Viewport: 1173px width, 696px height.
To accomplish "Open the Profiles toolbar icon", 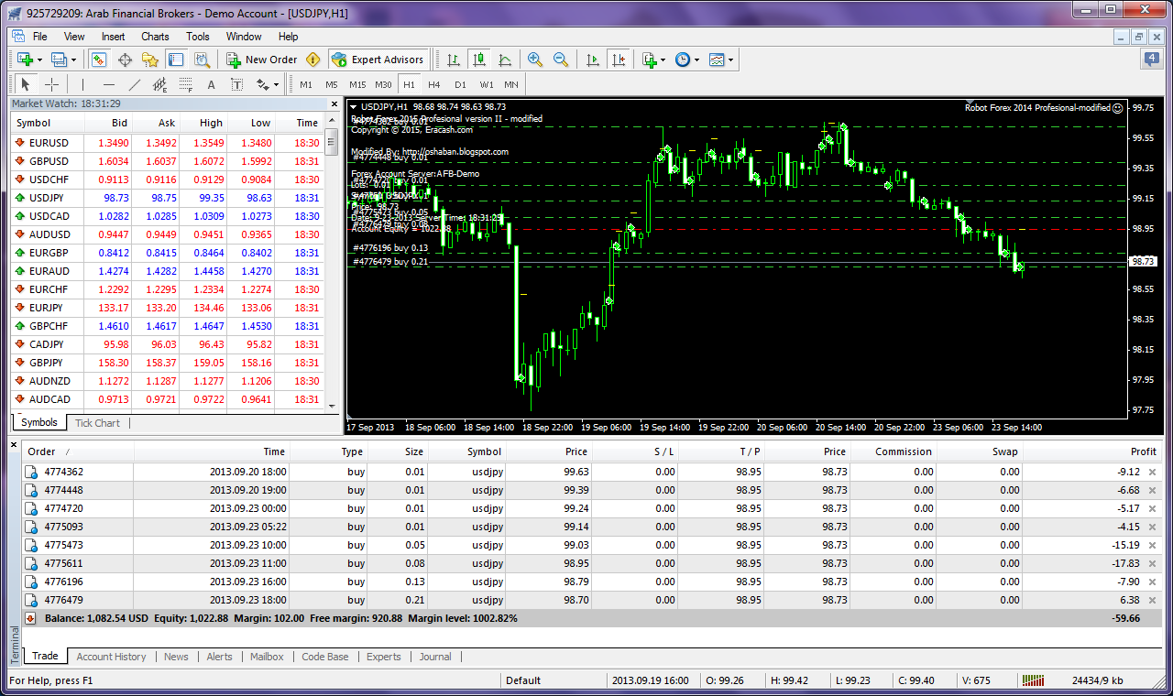I will [x=60, y=60].
